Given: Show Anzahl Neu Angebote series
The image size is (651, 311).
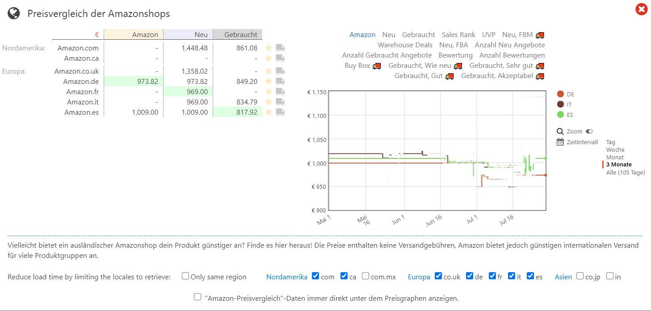Looking at the screenshot, I should (x=510, y=45).
